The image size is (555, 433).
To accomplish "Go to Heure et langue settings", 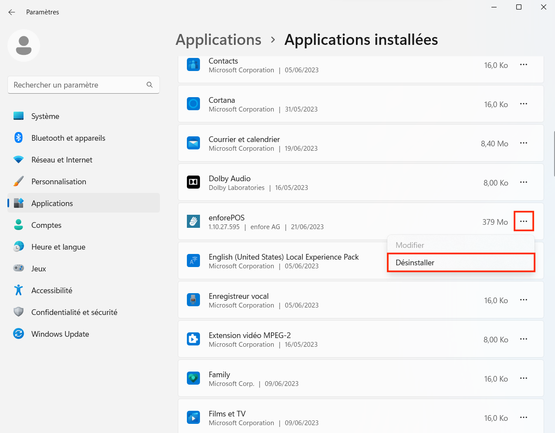I will (x=84, y=247).
